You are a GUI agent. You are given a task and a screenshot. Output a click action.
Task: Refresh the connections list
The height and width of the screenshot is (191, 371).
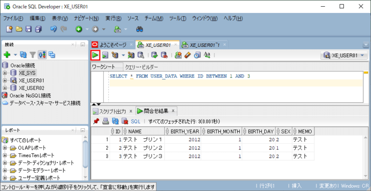(23, 55)
